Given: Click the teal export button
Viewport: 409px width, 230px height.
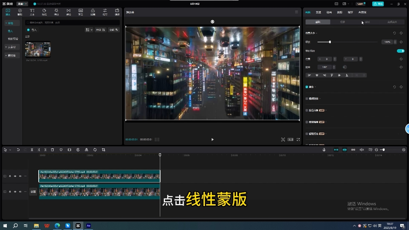Looking at the screenshot, I should 378,4.
